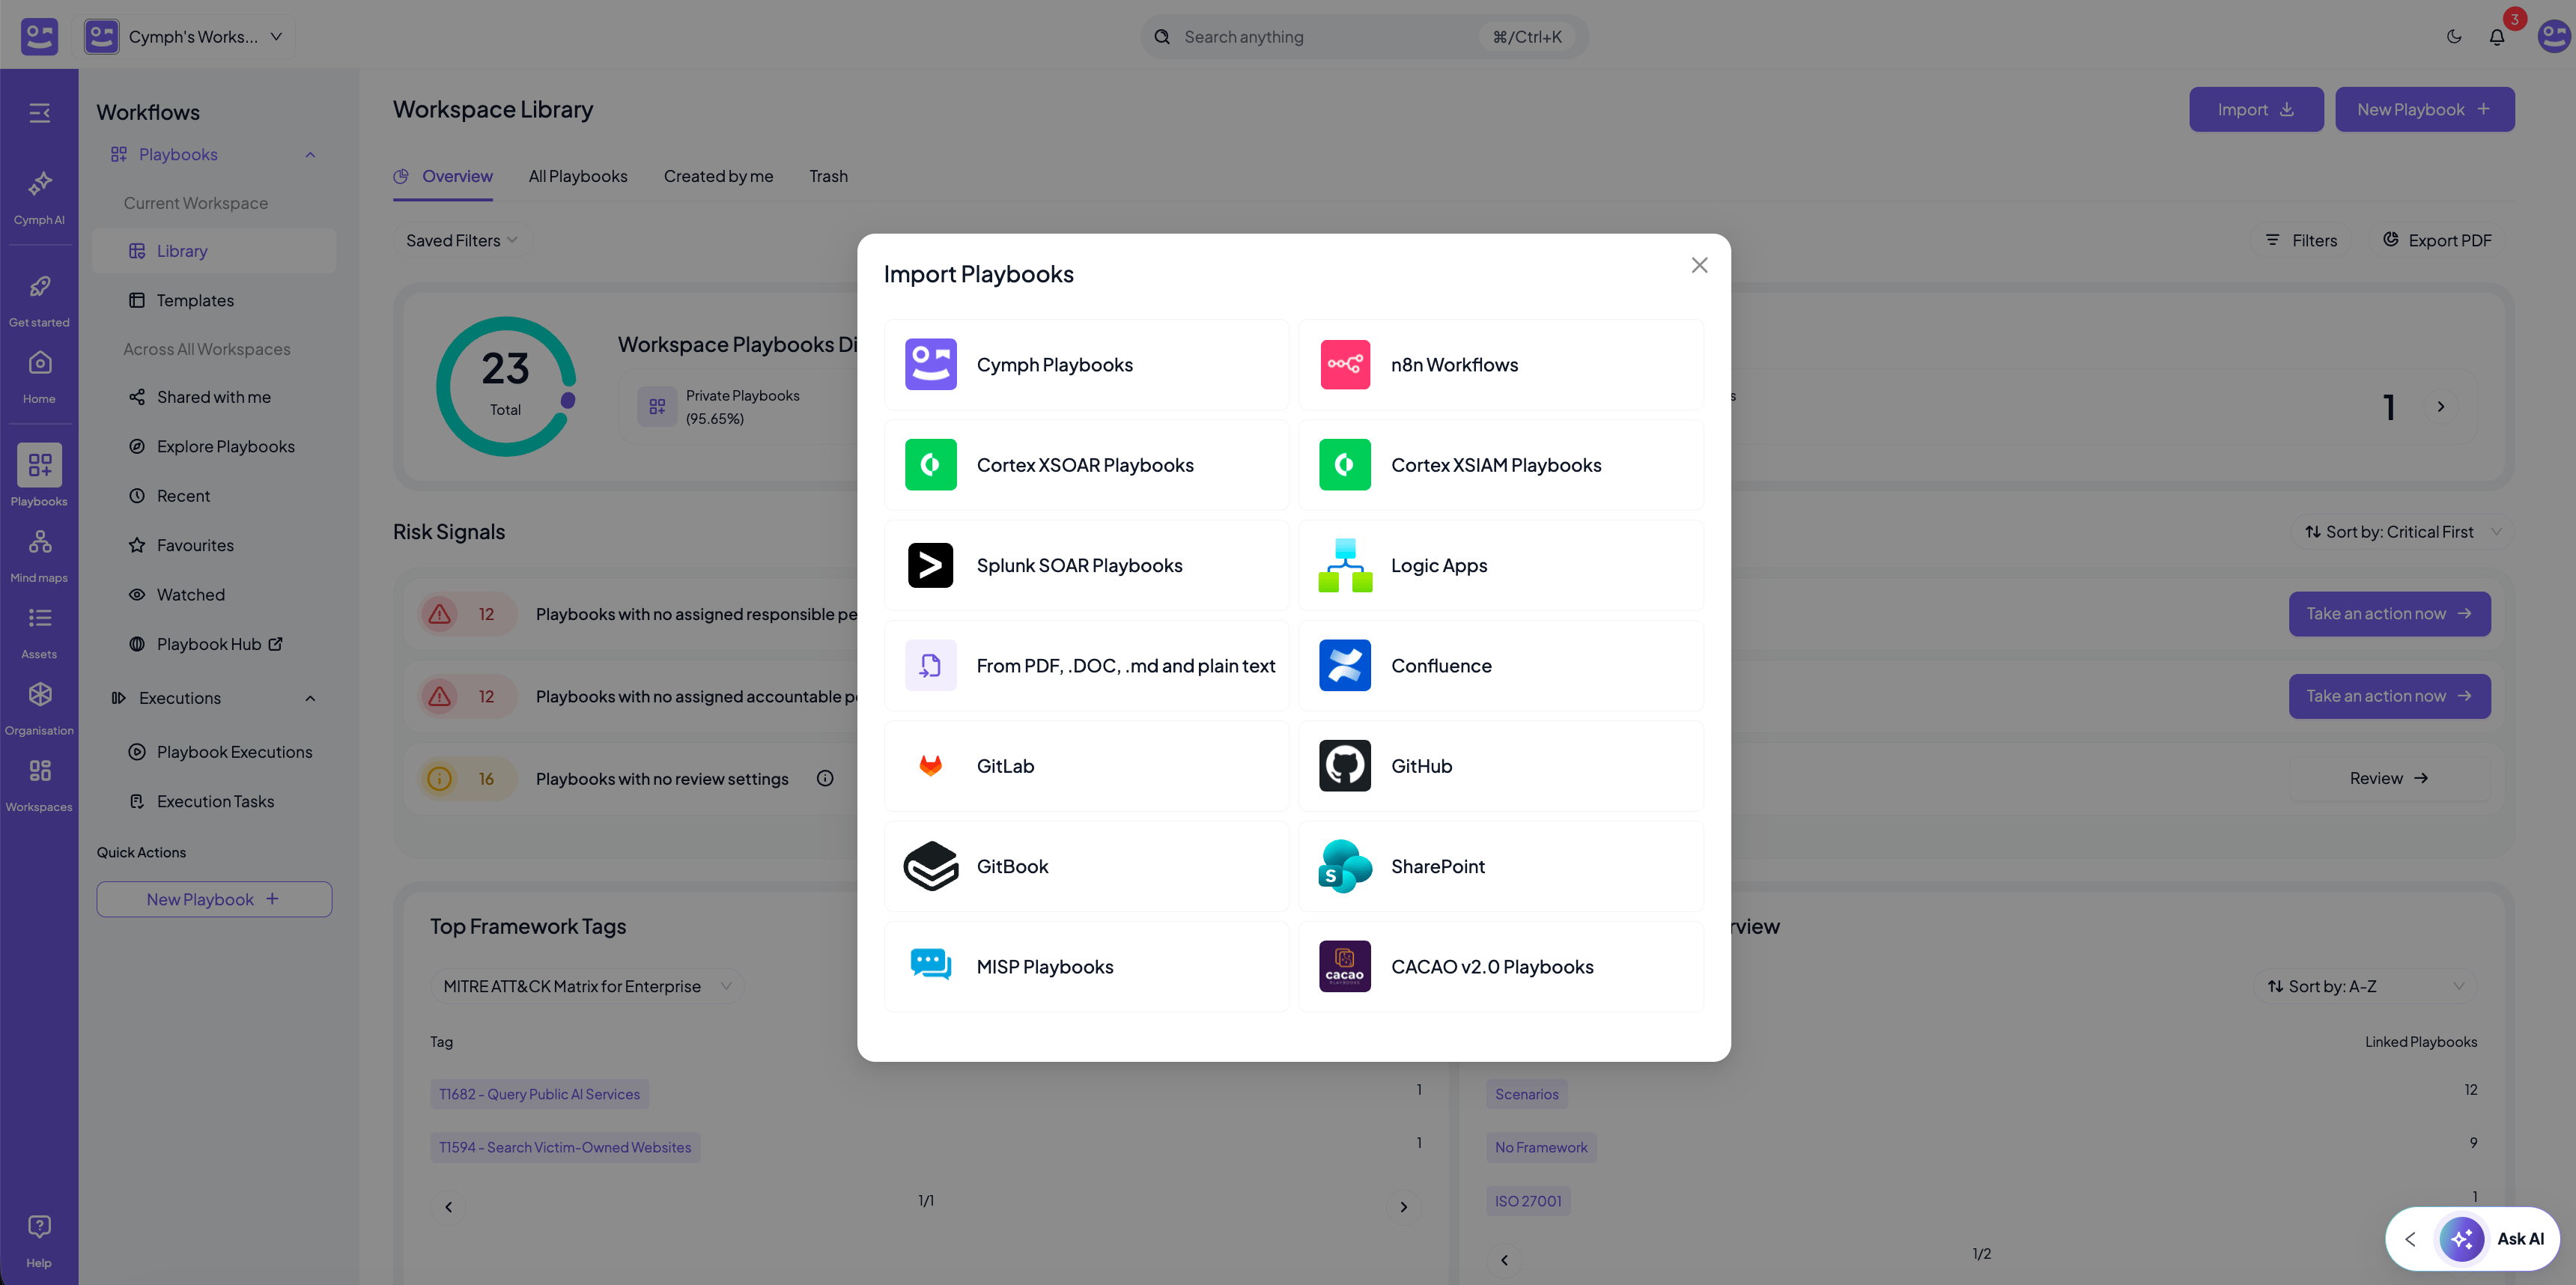Screen dimensions: 2576x1285
Task: Open the Filters button
Action: (2301, 240)
